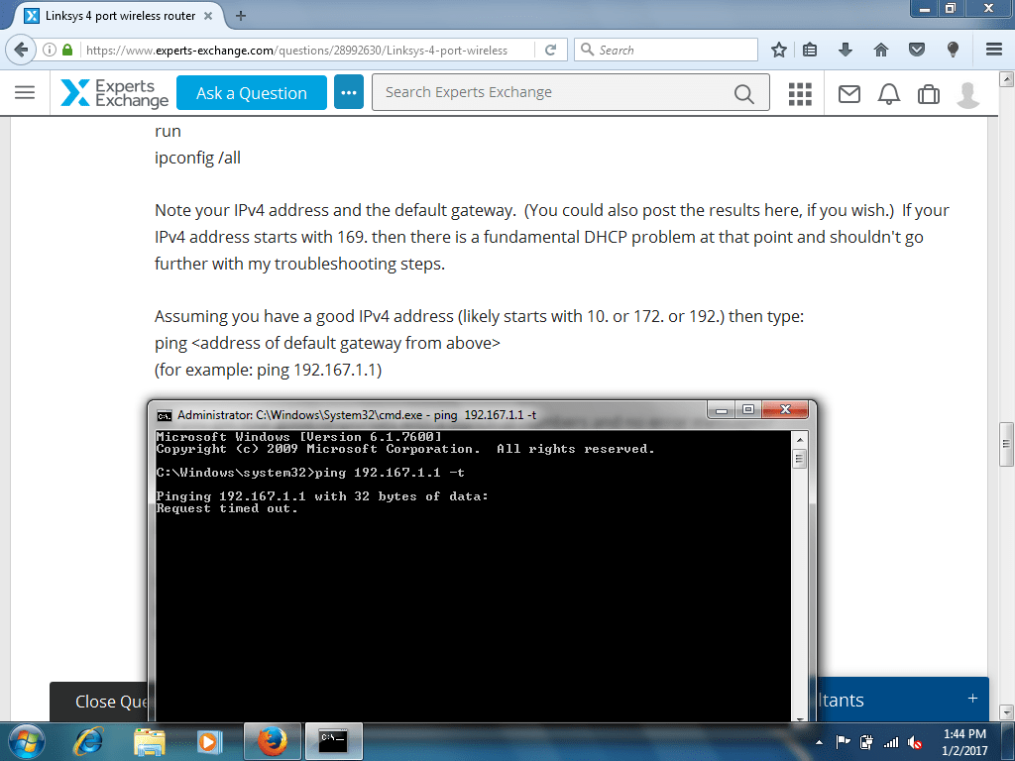Close the Linksys router tab

208,16
